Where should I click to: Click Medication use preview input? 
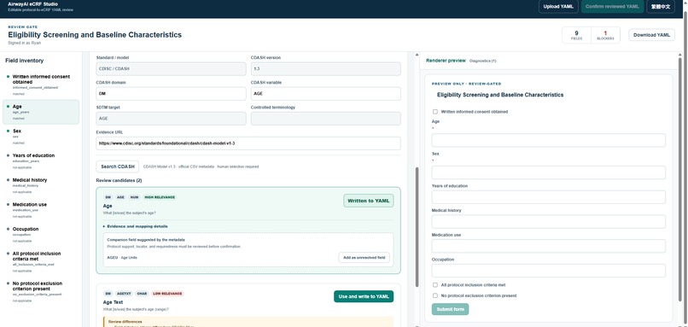(549, 246)
